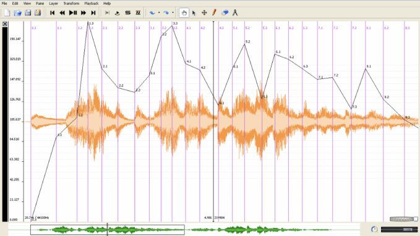Open the Pane menu
The width and height of the screenshot is (420, 236).
(x=40, y=4)
